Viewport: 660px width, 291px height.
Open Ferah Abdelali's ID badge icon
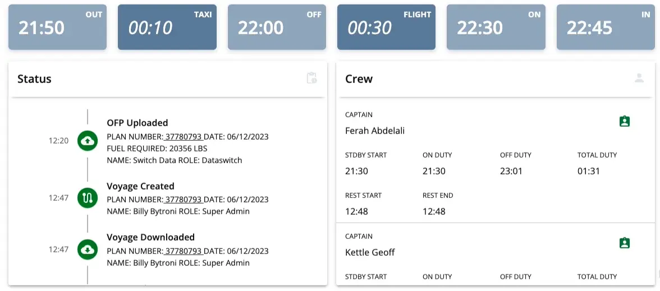pos(625,121)
